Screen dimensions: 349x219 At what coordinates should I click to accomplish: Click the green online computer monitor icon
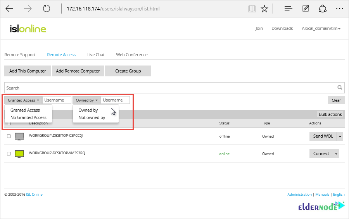coord(19,153)
